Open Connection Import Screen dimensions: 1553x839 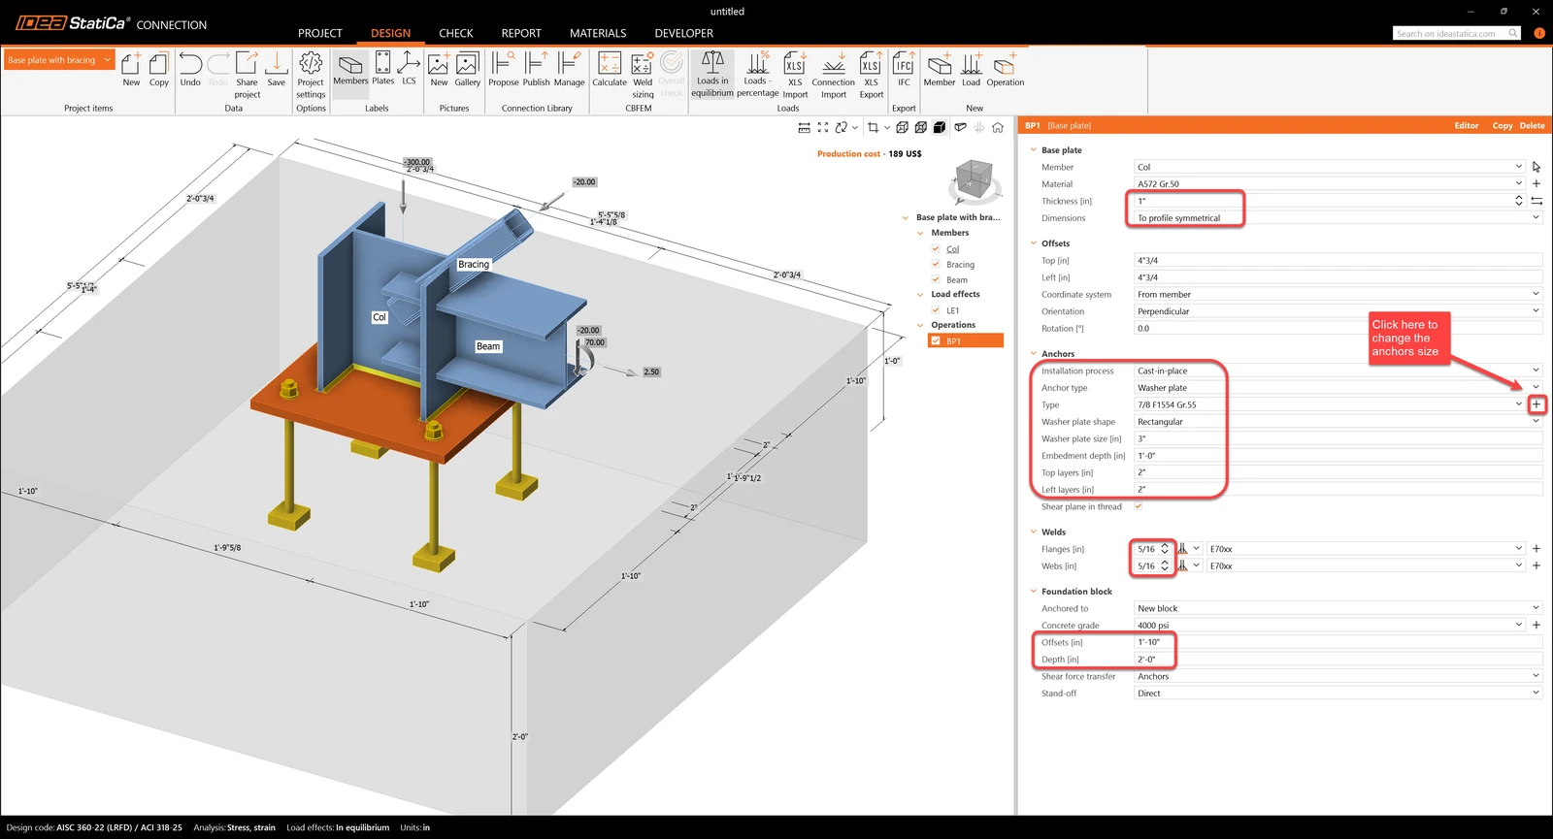[x=834, y=75]
